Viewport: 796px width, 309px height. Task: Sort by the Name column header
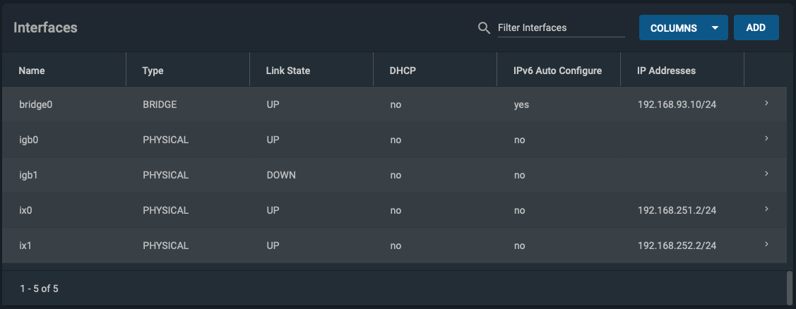point(32,71)
